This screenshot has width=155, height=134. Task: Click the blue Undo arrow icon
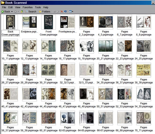pyautogui.click(x=65, y=12)
